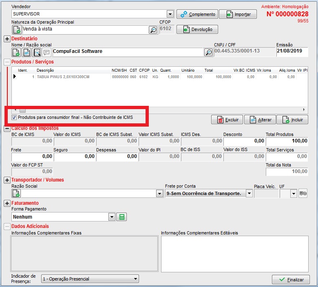Image resolution: width=318 pixels, height=287 pixels.
Task: Click the add transporter icon under Razão Social
Action: click(16, 194)
